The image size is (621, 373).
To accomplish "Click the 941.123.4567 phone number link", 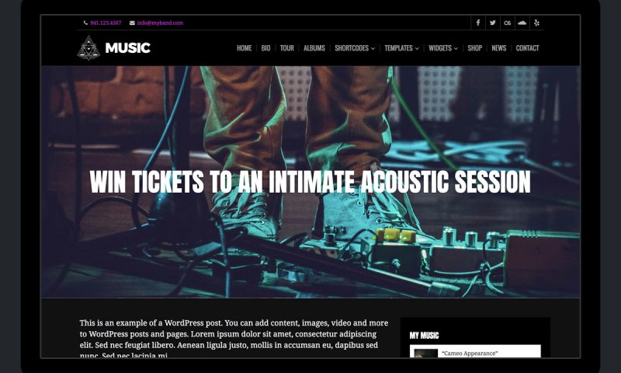I will coord(106,23).
